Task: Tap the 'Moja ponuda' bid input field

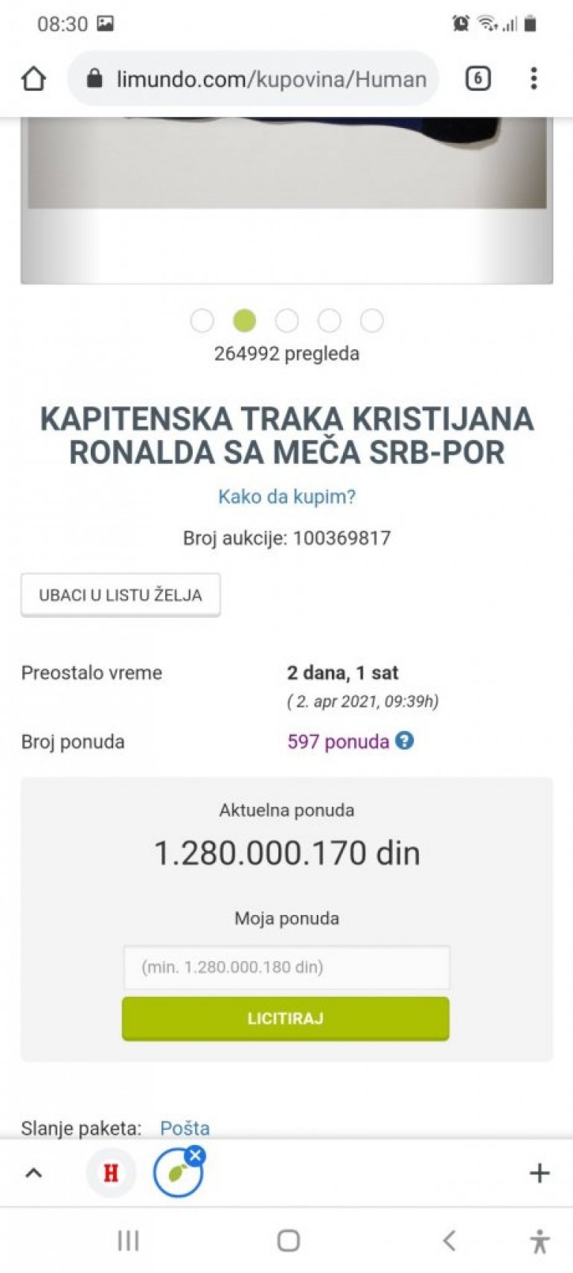Action: (x=286, y=967)
